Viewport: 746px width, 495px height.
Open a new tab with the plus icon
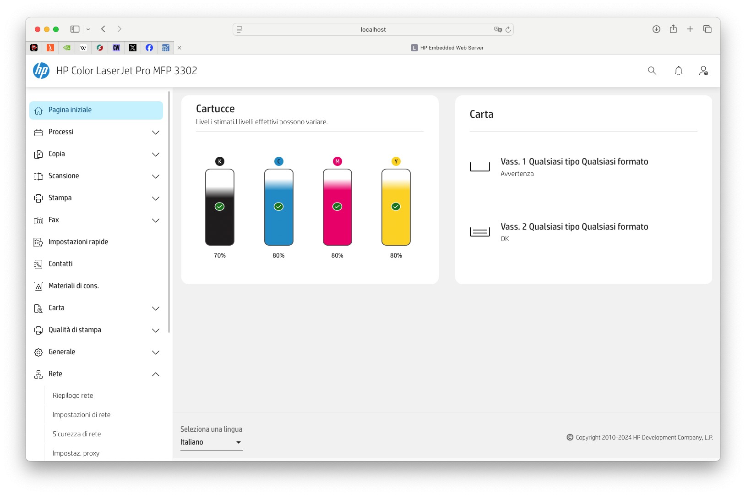[690, 29]
